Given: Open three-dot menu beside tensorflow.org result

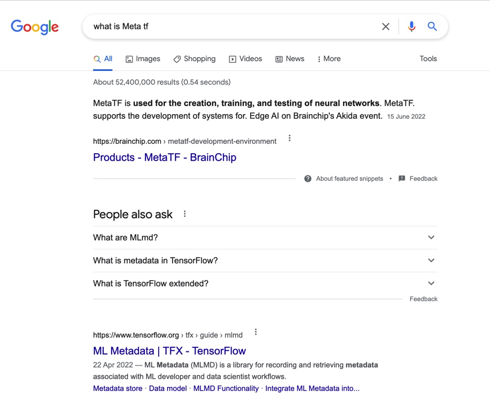Looking at the screenshot, I should point(256,332).
